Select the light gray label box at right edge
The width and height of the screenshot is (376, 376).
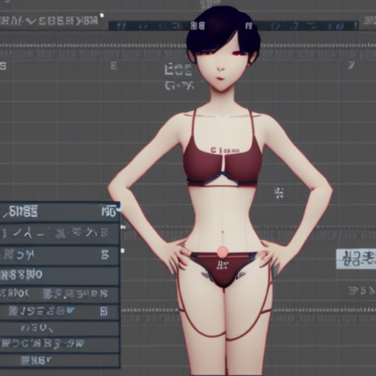tap(356, 259)
